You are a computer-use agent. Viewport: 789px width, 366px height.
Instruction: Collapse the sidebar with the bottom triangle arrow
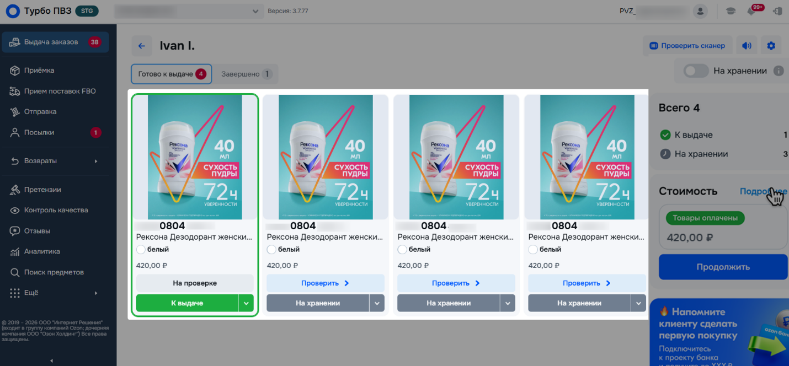click(51, 360)
